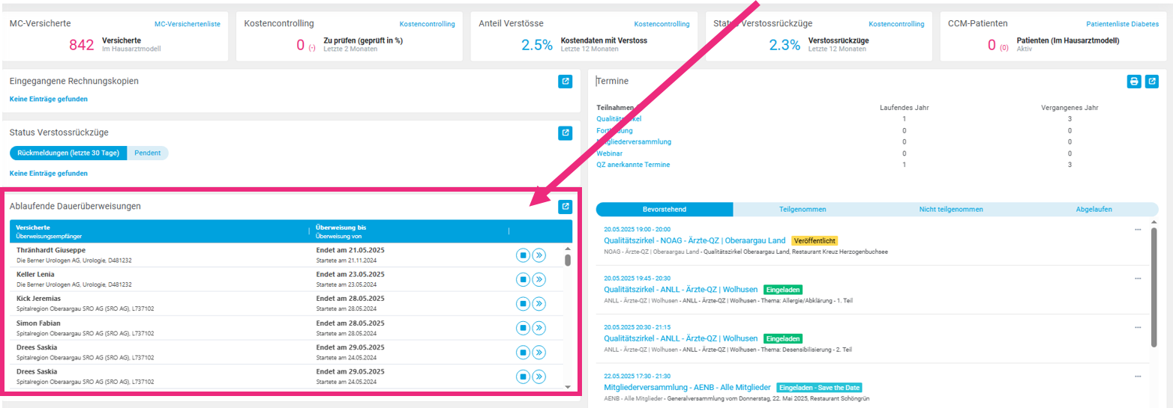The width and height of the screenshot is (1173, 408).
Task: Switch to the Pendent toggle
Action: tap(148, 153)
